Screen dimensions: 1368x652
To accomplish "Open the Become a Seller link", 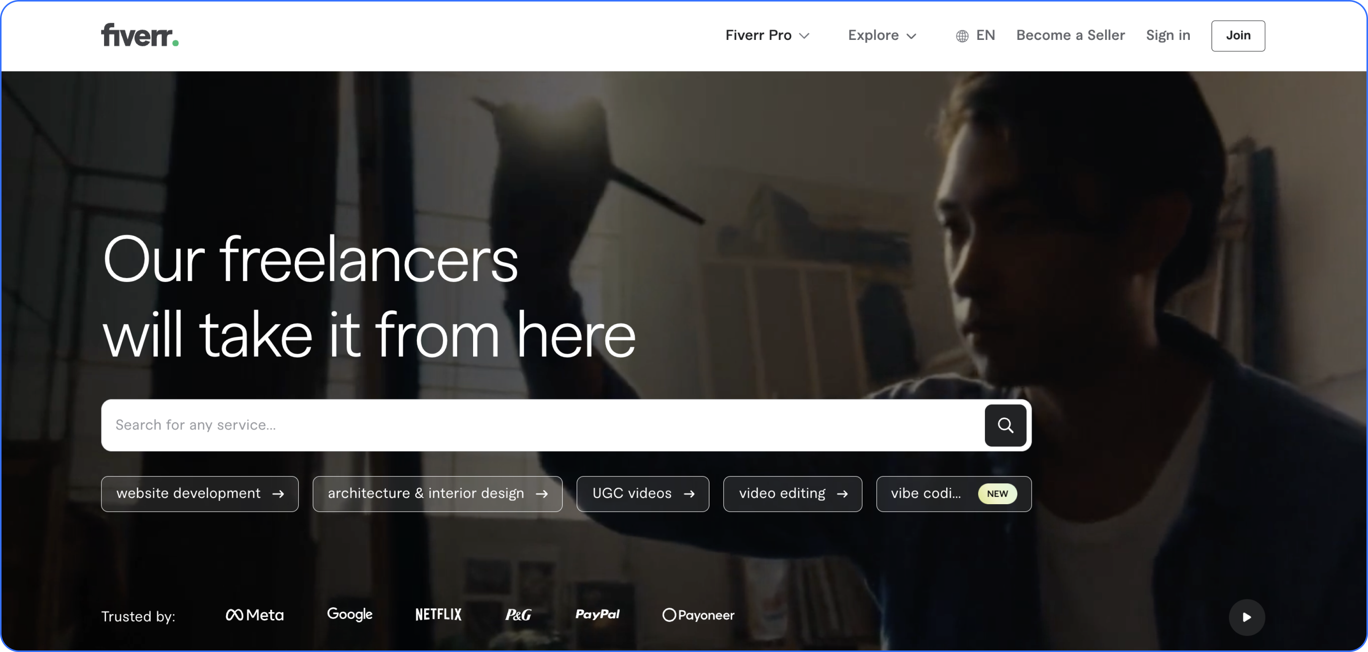I will pos(1070,36).
